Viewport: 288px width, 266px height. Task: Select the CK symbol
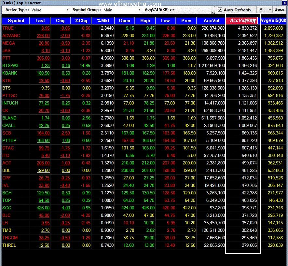coord(5,110)
